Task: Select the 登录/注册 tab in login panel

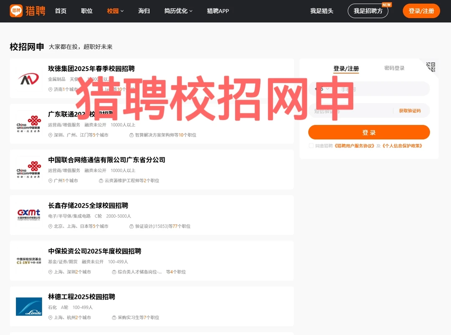Action: 346,69
